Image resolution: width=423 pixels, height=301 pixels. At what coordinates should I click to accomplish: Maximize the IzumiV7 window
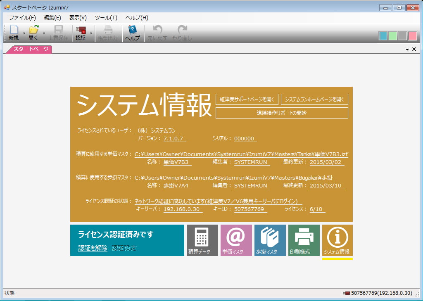399,8
